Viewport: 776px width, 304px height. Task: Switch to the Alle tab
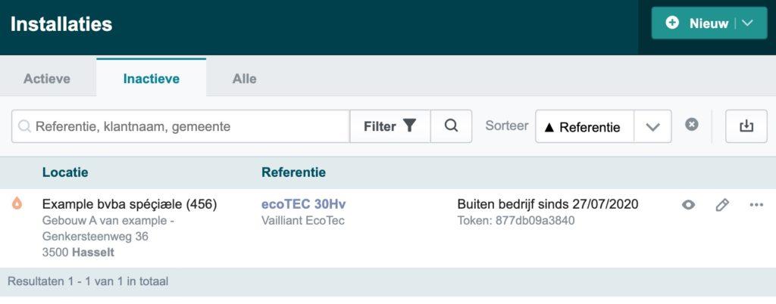[x=245, y=79]
